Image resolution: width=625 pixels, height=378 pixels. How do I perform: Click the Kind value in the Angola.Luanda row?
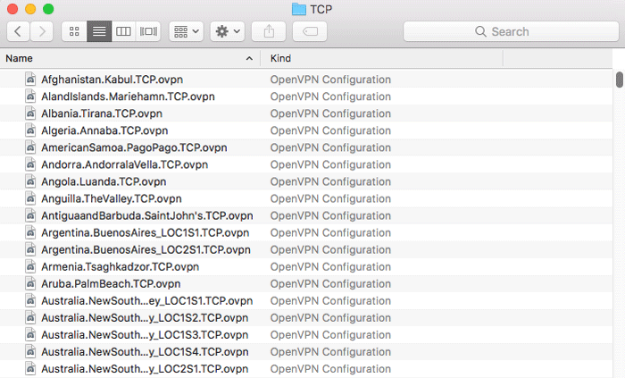330,181
